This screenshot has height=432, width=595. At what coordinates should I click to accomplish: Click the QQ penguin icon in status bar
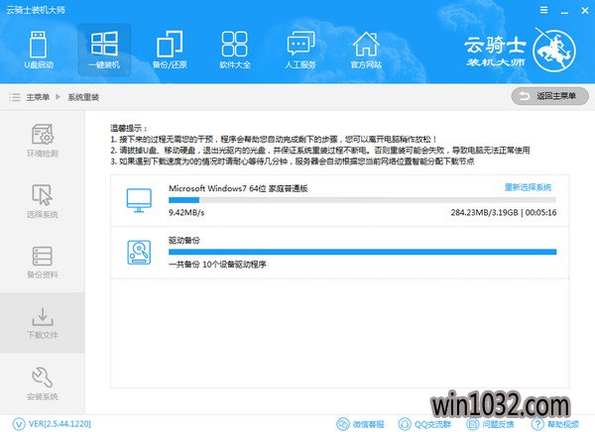(x=405, y=424)
